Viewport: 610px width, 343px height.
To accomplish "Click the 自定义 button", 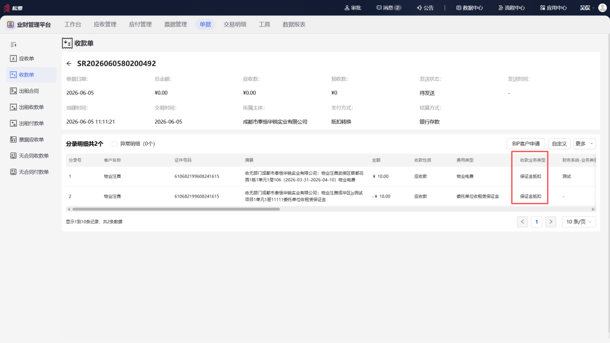I will [560, 143].
